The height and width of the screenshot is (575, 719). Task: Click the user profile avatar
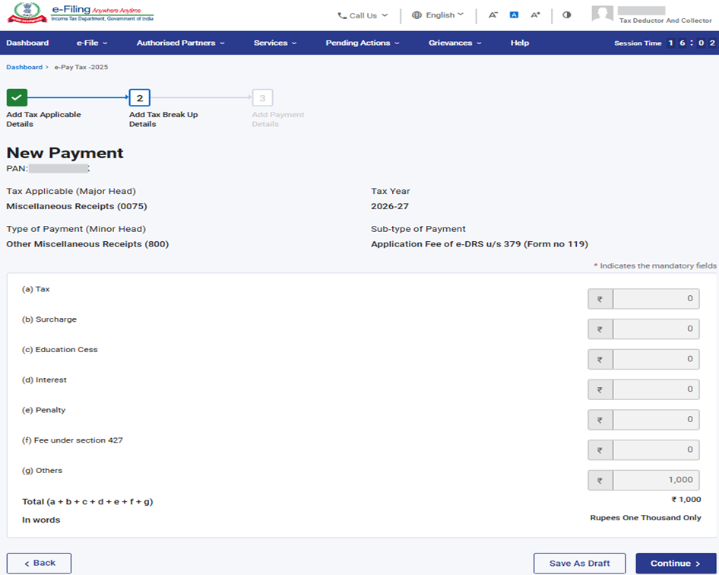[x=602, y=14]
